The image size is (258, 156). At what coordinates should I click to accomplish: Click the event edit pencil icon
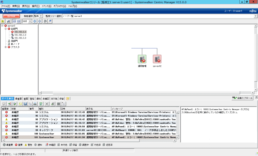[14, 104]
